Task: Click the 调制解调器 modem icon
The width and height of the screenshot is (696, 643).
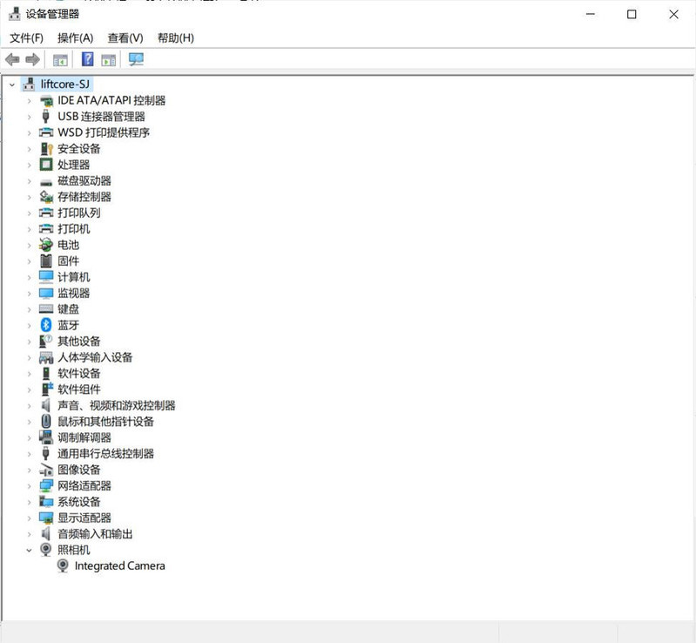Action: click(46, 437)
